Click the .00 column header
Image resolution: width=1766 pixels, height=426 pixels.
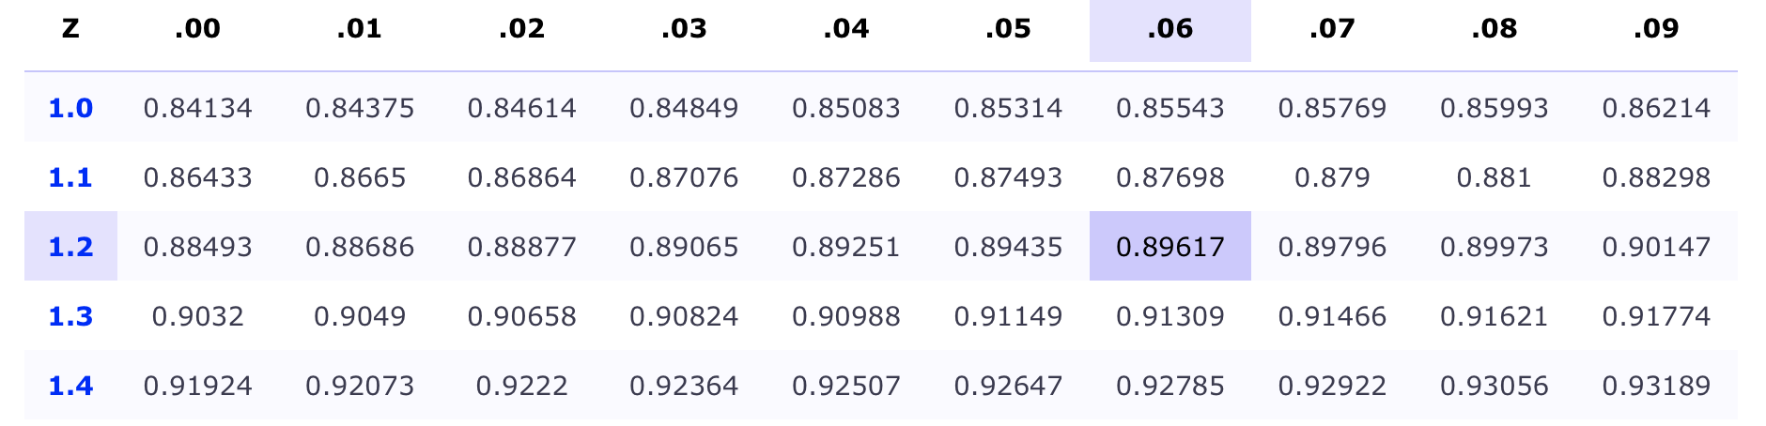click(x=197, y=29)
